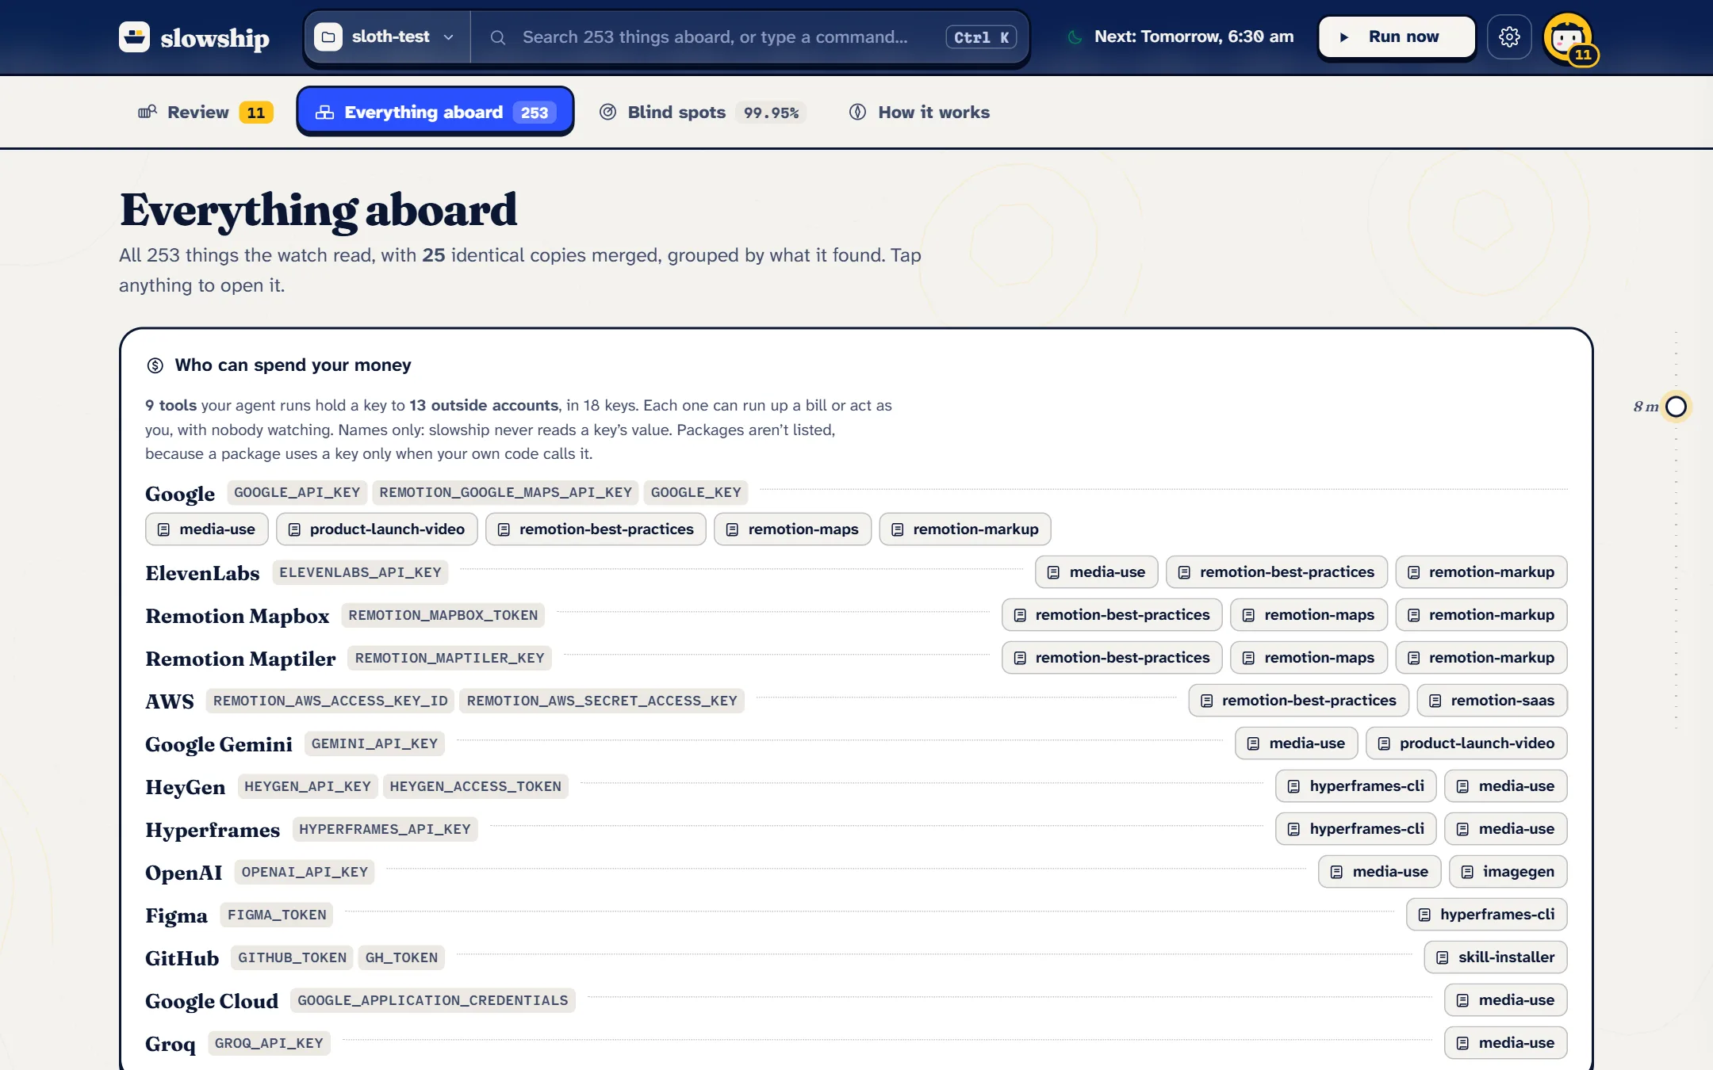Image resolution: width=1713 pixels, height=1070 pixels.
Task: Click GROQ_API_KEY chip
Action: click(269, 1043)
